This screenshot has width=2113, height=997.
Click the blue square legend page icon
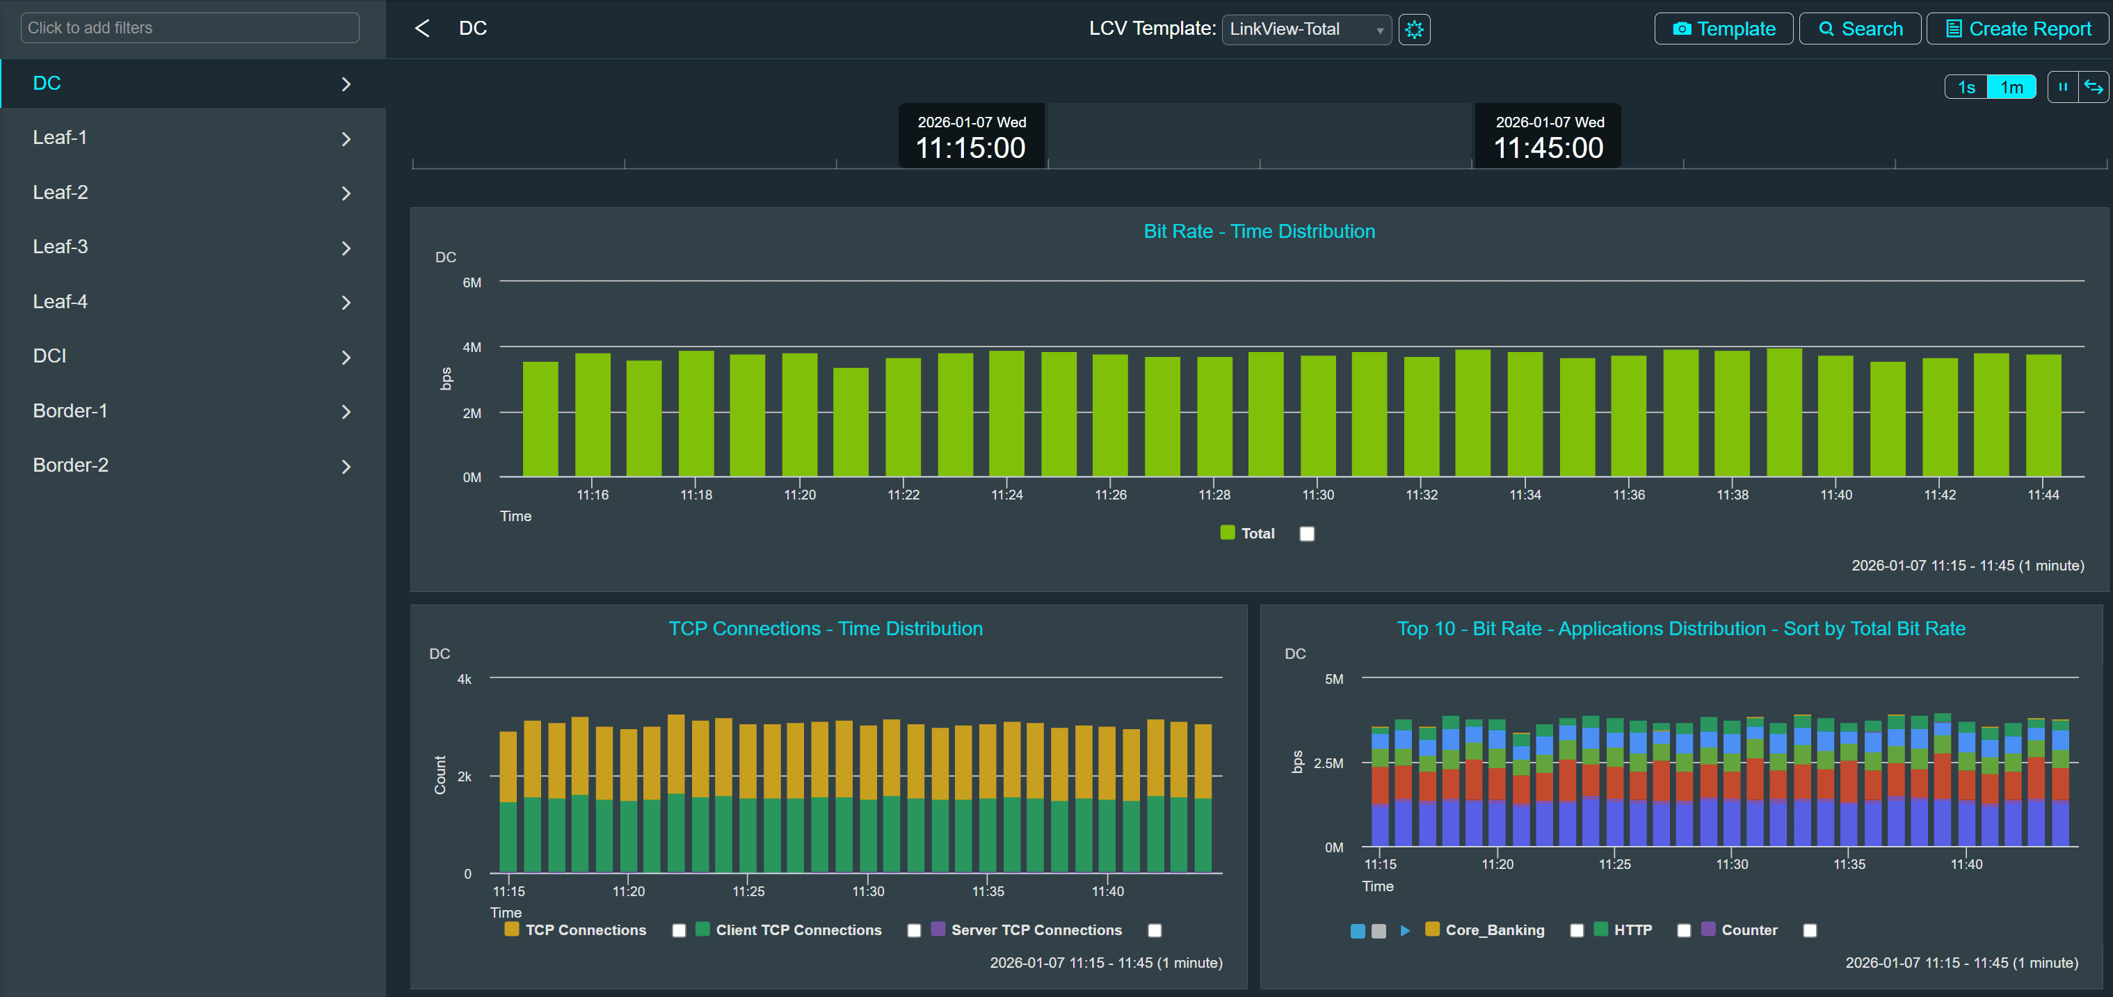point(1358,930)
